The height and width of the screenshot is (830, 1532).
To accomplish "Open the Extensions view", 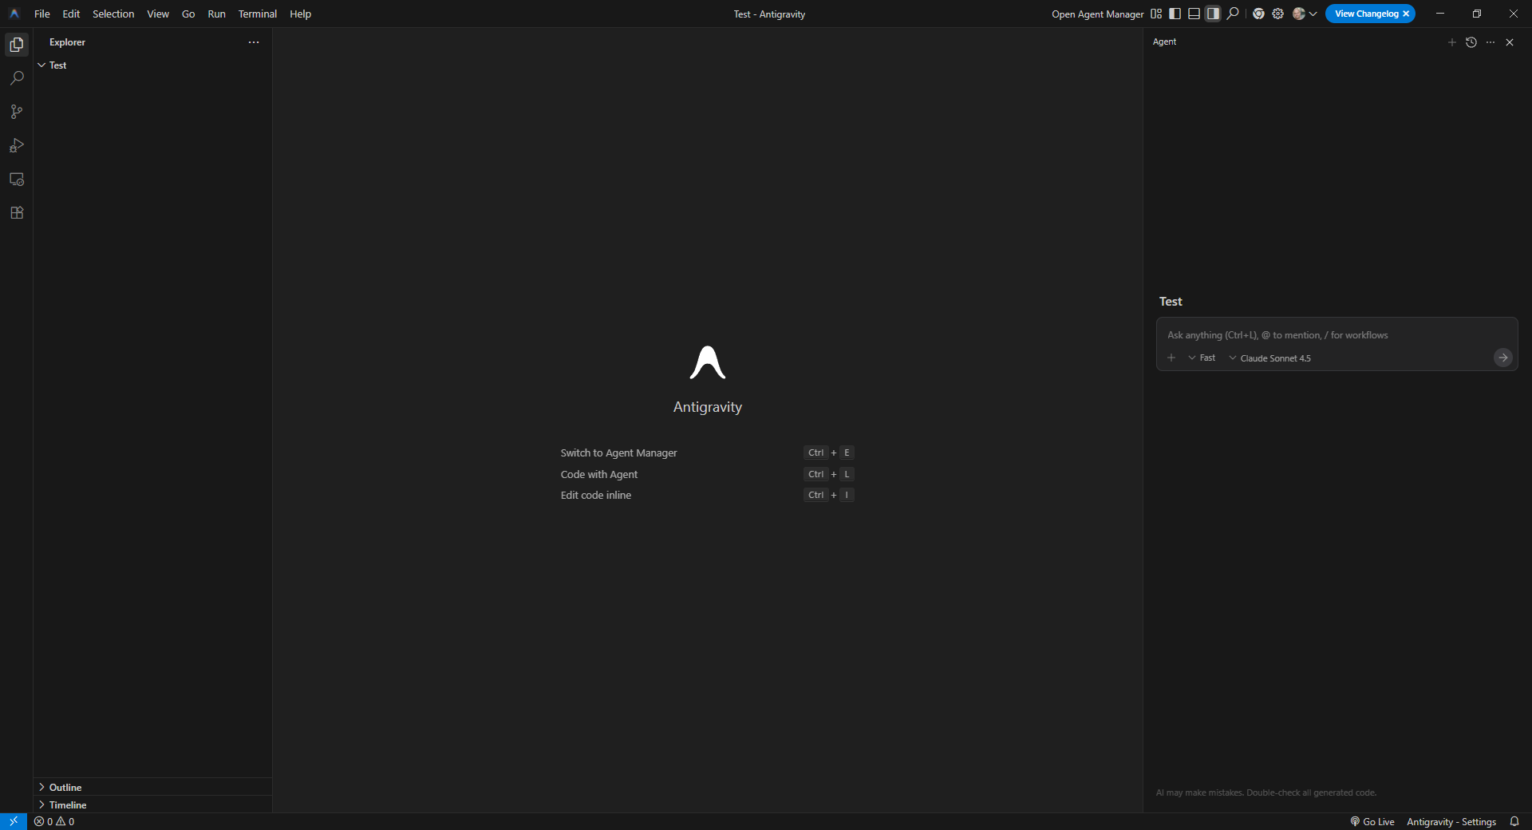I will (17, 212).
